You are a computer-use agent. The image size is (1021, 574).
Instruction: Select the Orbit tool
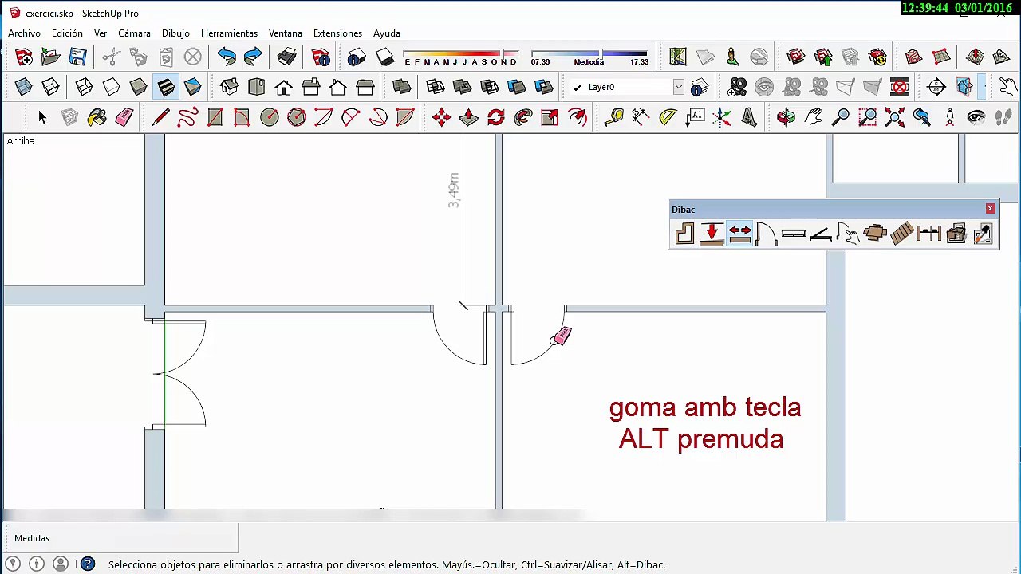[x=786, y=117]
